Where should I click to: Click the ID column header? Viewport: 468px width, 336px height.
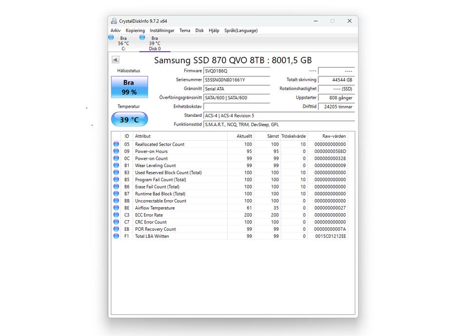point(127,136)
